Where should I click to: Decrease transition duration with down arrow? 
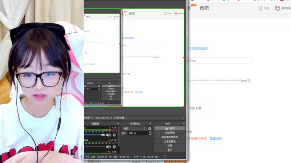[150, 134]
